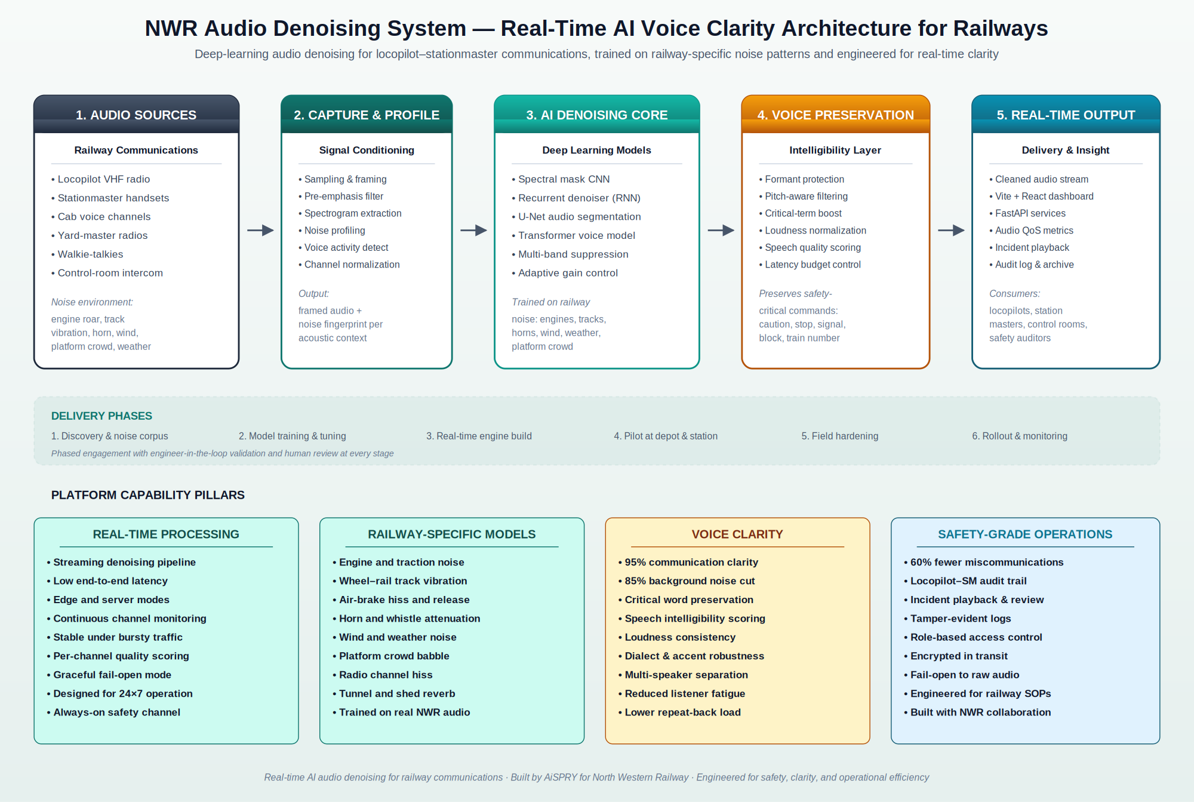Click 'PLATFORM CAPABILITY PILLARS' heading
This screenshot has width=1194, height=802.
147,495
